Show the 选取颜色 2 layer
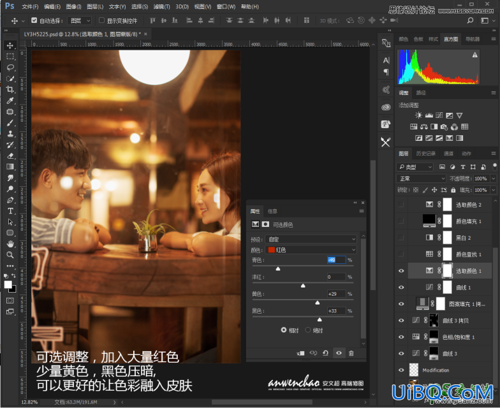 (x=401, y=204)
